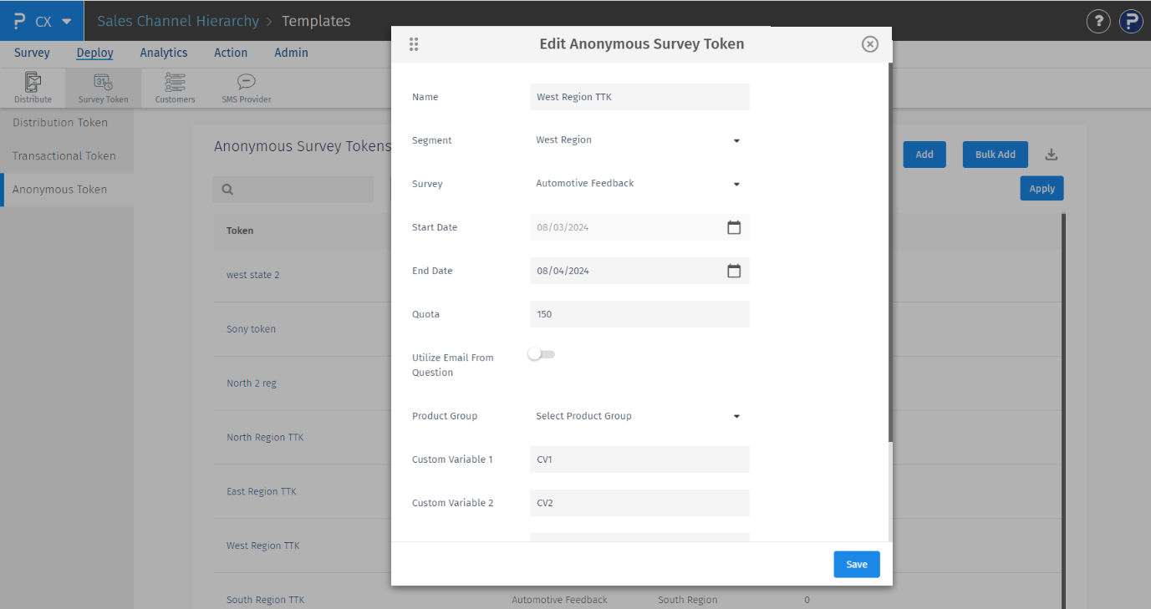Click the dialog drag handle icon

coord(414,43)
